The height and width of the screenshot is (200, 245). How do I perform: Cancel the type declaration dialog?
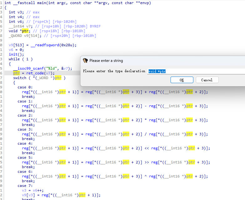coord(207,80)
